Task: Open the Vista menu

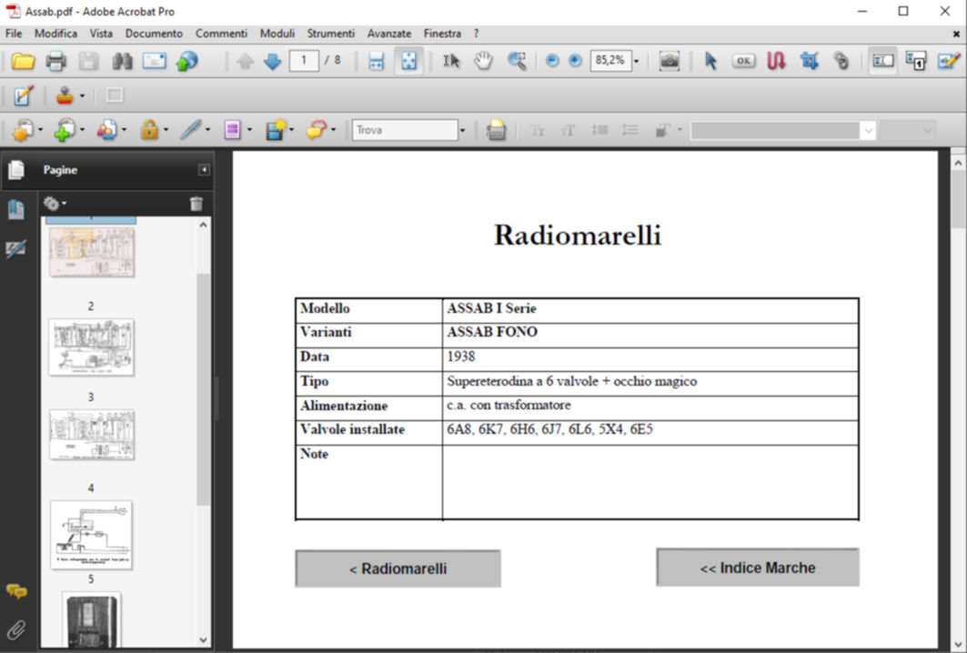Action: pos(101,34)
